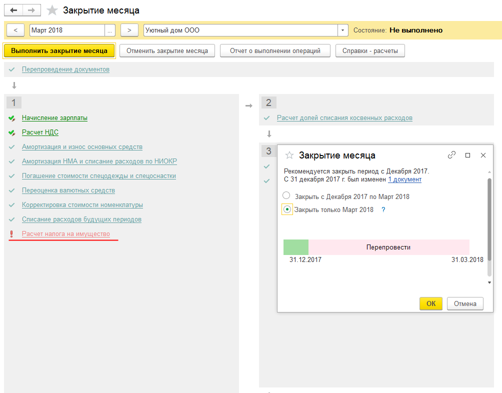Go to the next month with the '>' button
The height and width of the screenshot is (393, 502).
click(x=129, y=30)
